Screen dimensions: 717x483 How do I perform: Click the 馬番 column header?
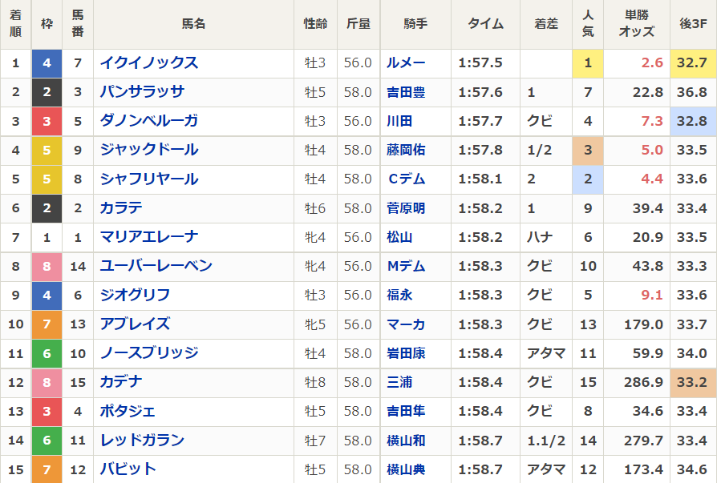coord(78,24)
